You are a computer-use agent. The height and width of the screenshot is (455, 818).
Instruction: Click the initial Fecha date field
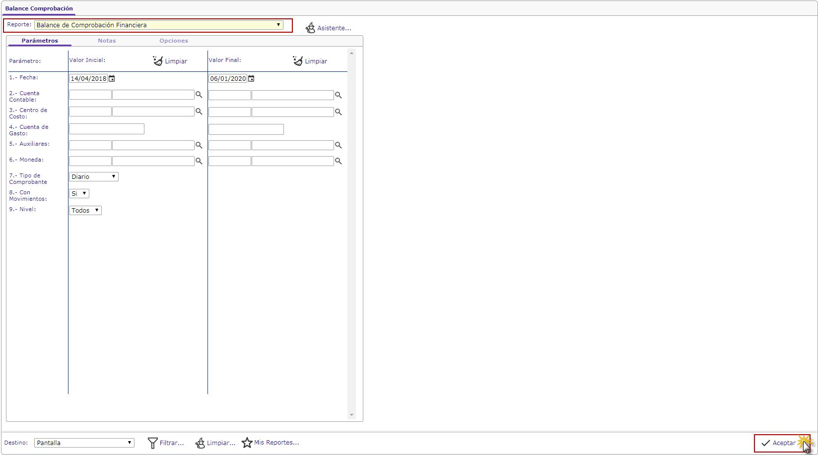pyautogui.click(x=88, y=78)
